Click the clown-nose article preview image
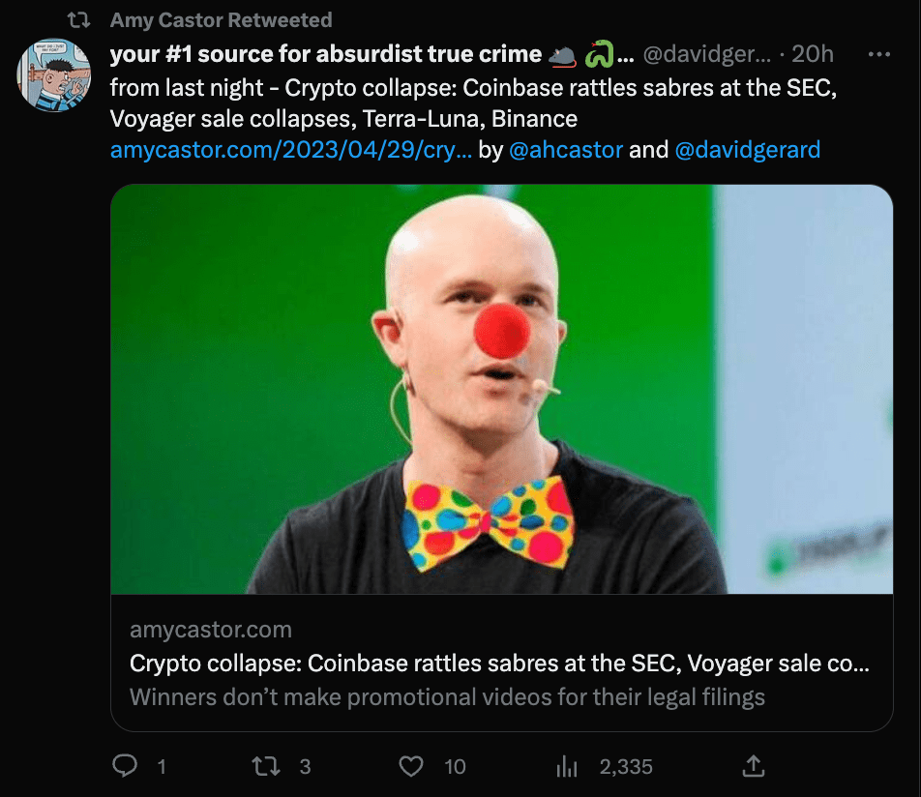Image resolution: width=921 pixels, height=797 pixels. (501, 389)
